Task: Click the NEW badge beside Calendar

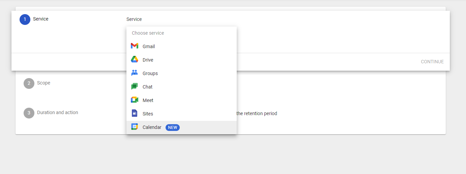Action: click(173, 128)
